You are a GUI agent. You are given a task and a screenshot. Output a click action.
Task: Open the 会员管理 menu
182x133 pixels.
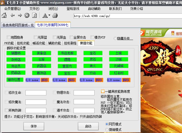pyautogui.click(x=12, y=9)
